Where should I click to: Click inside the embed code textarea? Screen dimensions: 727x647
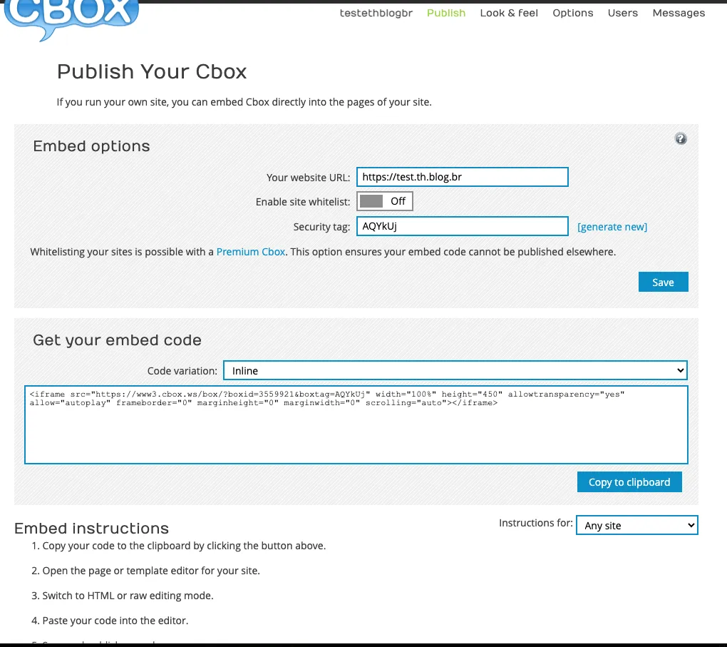[x=356, y=424]
